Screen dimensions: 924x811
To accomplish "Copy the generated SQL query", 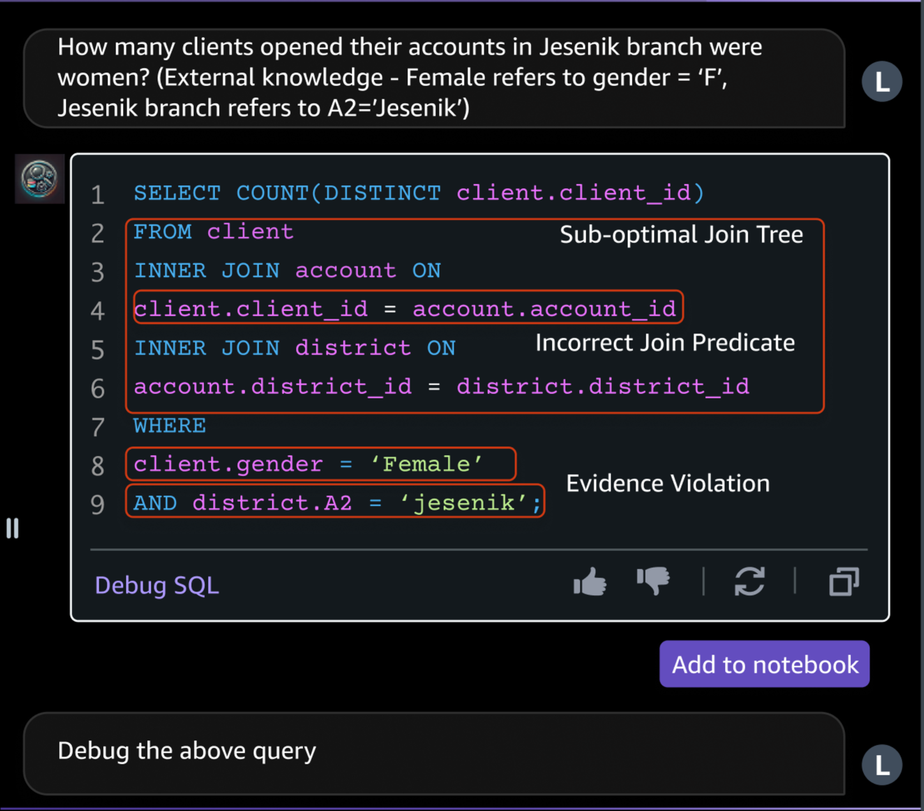I will pos(844,582).
